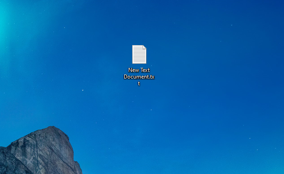Click the teal glow at the wallpaper's left edge
This screenshot has width=284, height=174.
coord(2,27)
